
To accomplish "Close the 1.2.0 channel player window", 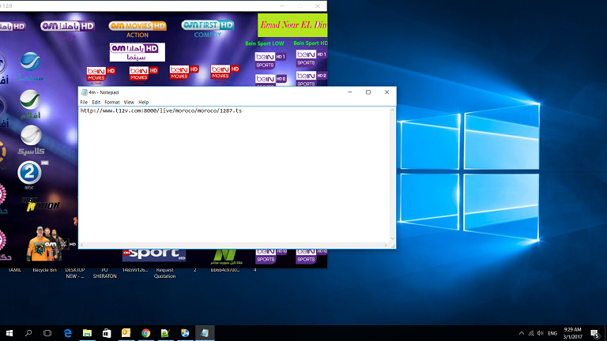I will click(x=318, y=6).
